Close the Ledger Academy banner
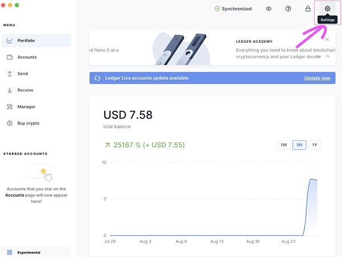342x257 pixels. (327, 39)
